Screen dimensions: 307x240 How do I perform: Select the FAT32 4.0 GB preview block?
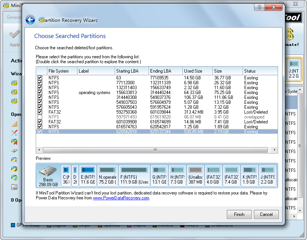click(x=213, y=175)
